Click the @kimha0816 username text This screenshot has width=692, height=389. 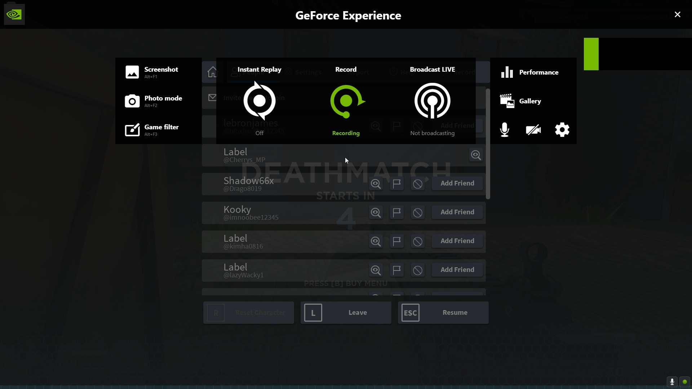click(x=243, y=246)
